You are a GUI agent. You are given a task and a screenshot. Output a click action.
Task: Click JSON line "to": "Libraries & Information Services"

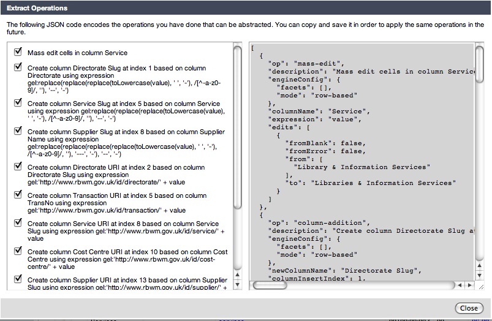coord(370,183)
